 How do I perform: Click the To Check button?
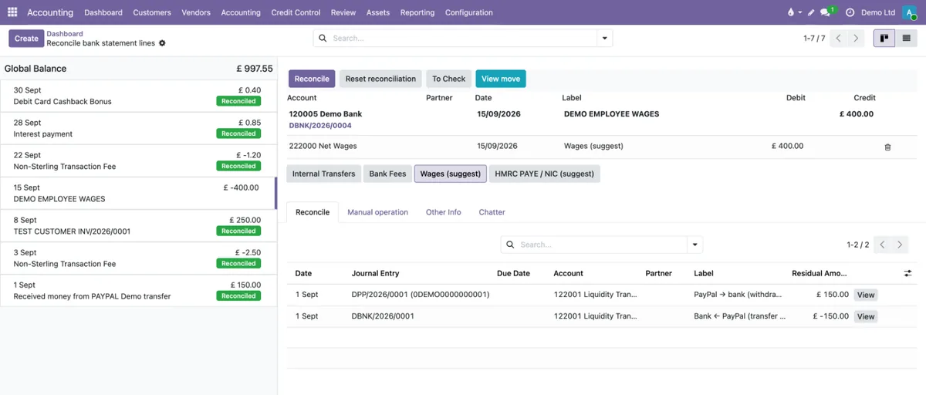[448, 79]
